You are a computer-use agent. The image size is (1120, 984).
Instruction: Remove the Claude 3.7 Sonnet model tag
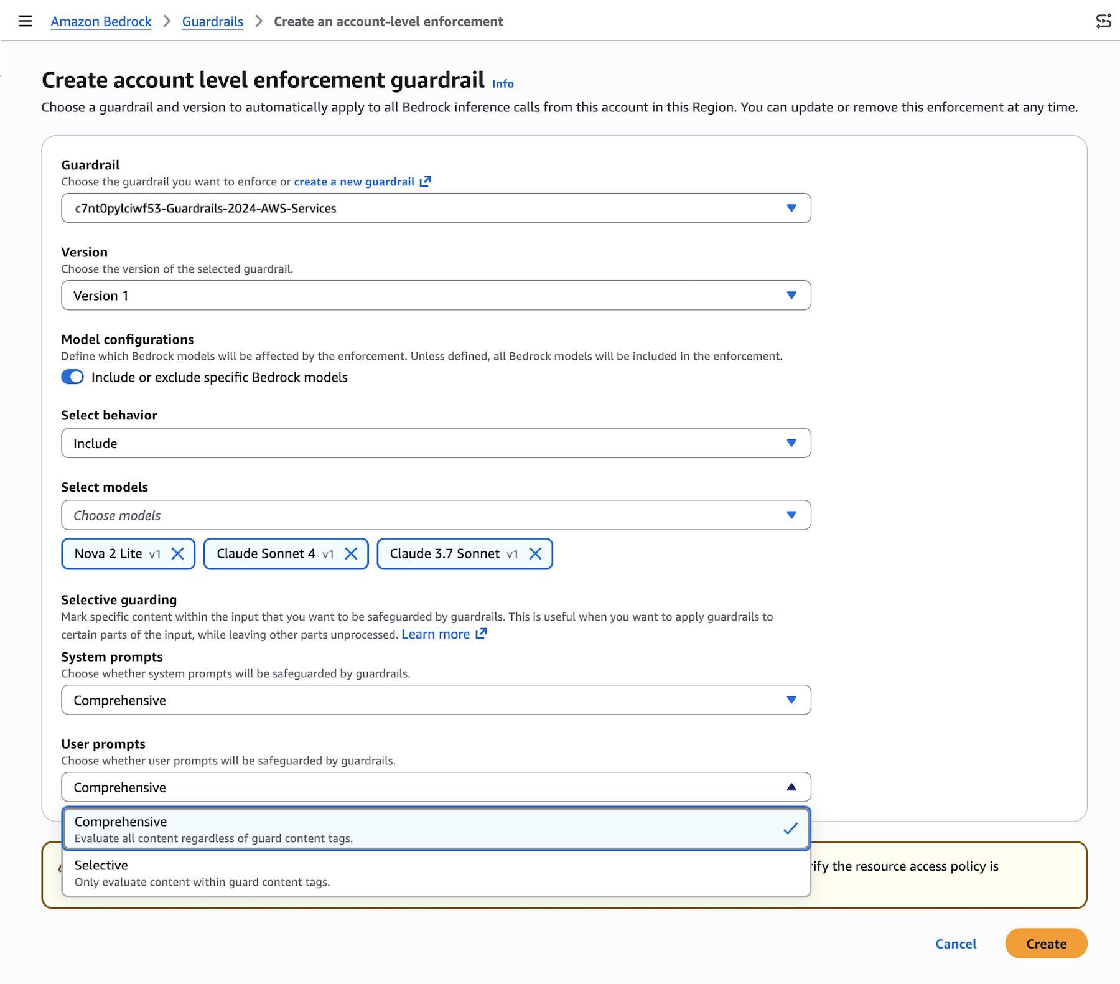[535, 554]
